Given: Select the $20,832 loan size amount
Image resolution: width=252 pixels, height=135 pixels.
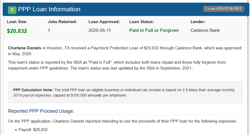Looking at the screenshot, I should (x=17, y=31).
